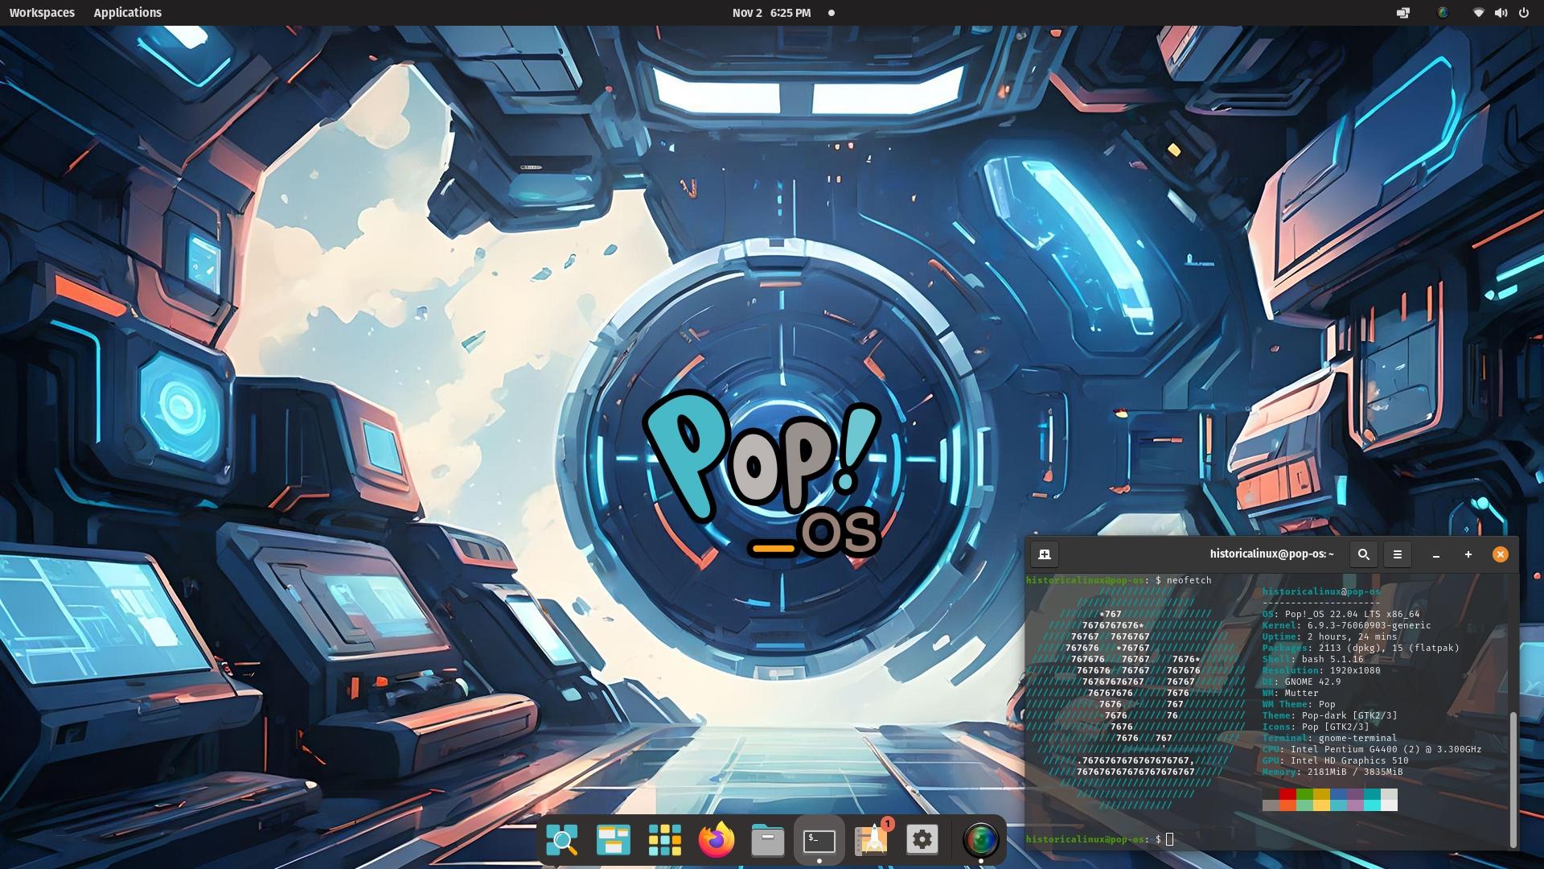The image size is (1544, 869).
Task: Open Settings gear icon in the dock
Action: 922,840
